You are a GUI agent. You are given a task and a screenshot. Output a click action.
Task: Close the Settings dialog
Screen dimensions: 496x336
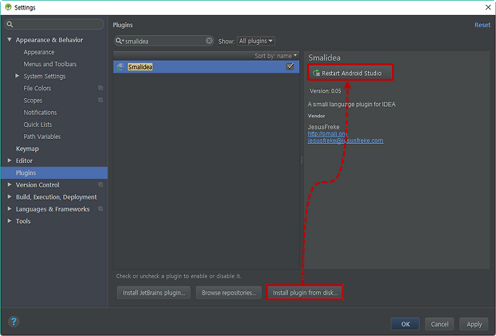pyautogui.click(x=488, y=8)
